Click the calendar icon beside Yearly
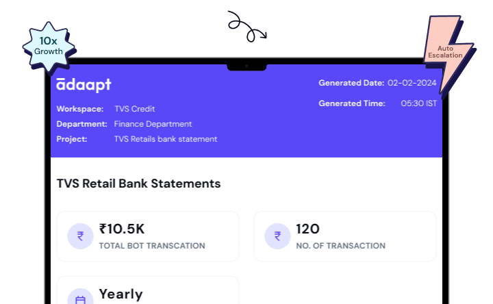The image size is (493, 304). coord(81,297)
